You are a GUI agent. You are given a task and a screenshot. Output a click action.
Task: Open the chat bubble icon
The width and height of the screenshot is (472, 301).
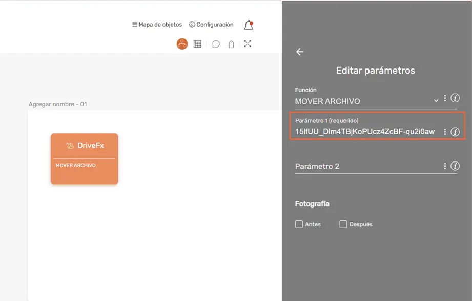tap(216, 44)
